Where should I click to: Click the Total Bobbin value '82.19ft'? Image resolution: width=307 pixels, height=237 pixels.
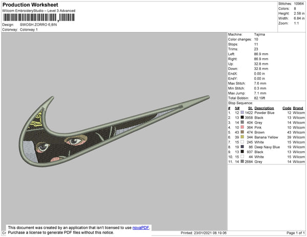259,98
